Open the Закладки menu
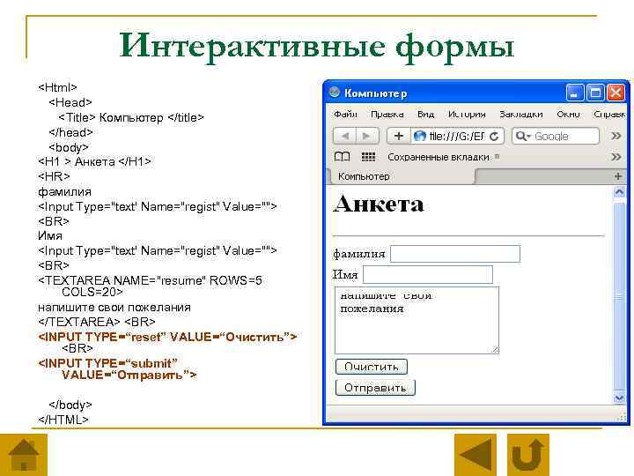Screen dimensions: 634x476 520,115
